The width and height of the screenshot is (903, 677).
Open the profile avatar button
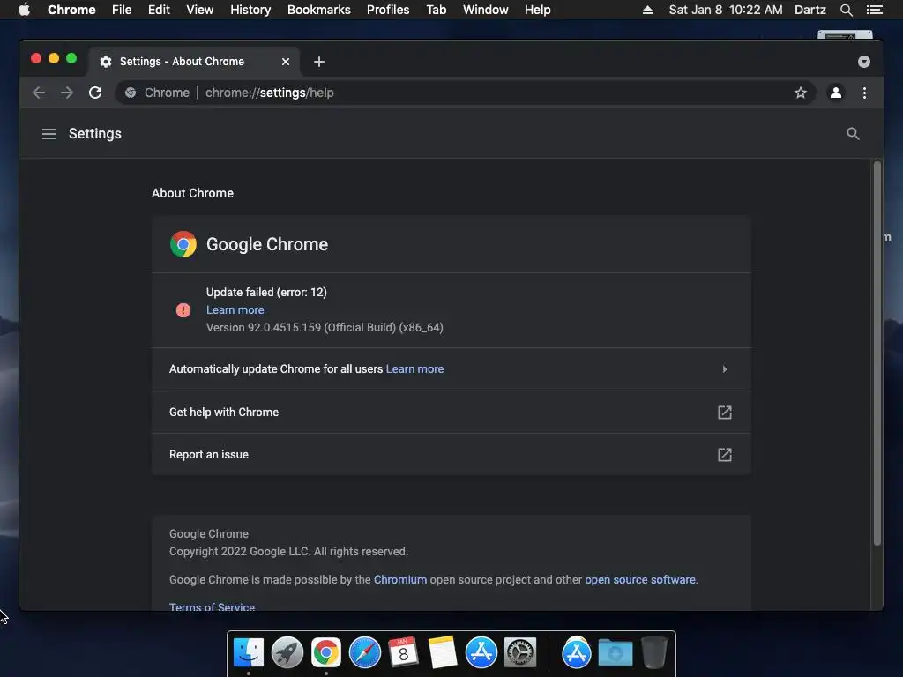[x=836, y=93]
